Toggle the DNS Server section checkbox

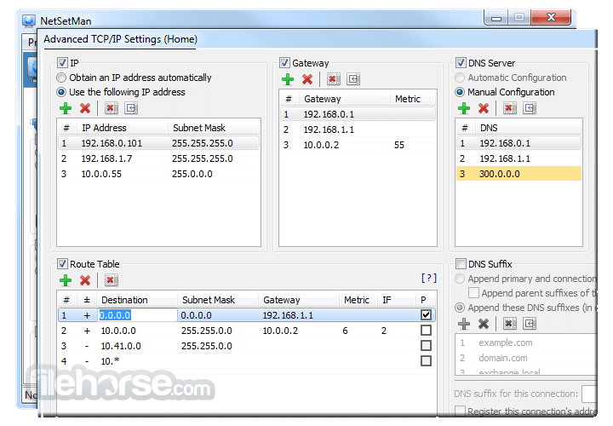pyautogui.click(x=461, y=62)
